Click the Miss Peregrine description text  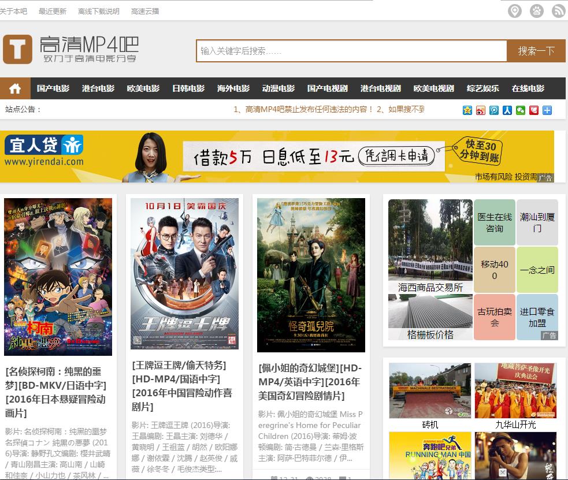(x=311, y=436)
